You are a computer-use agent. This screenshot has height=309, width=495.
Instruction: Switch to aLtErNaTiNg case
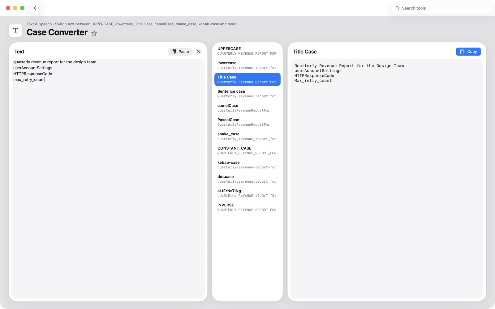click(x=247, y=193)
